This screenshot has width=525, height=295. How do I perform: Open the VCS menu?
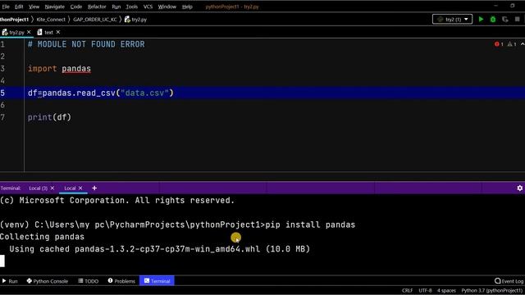(148, 7)
